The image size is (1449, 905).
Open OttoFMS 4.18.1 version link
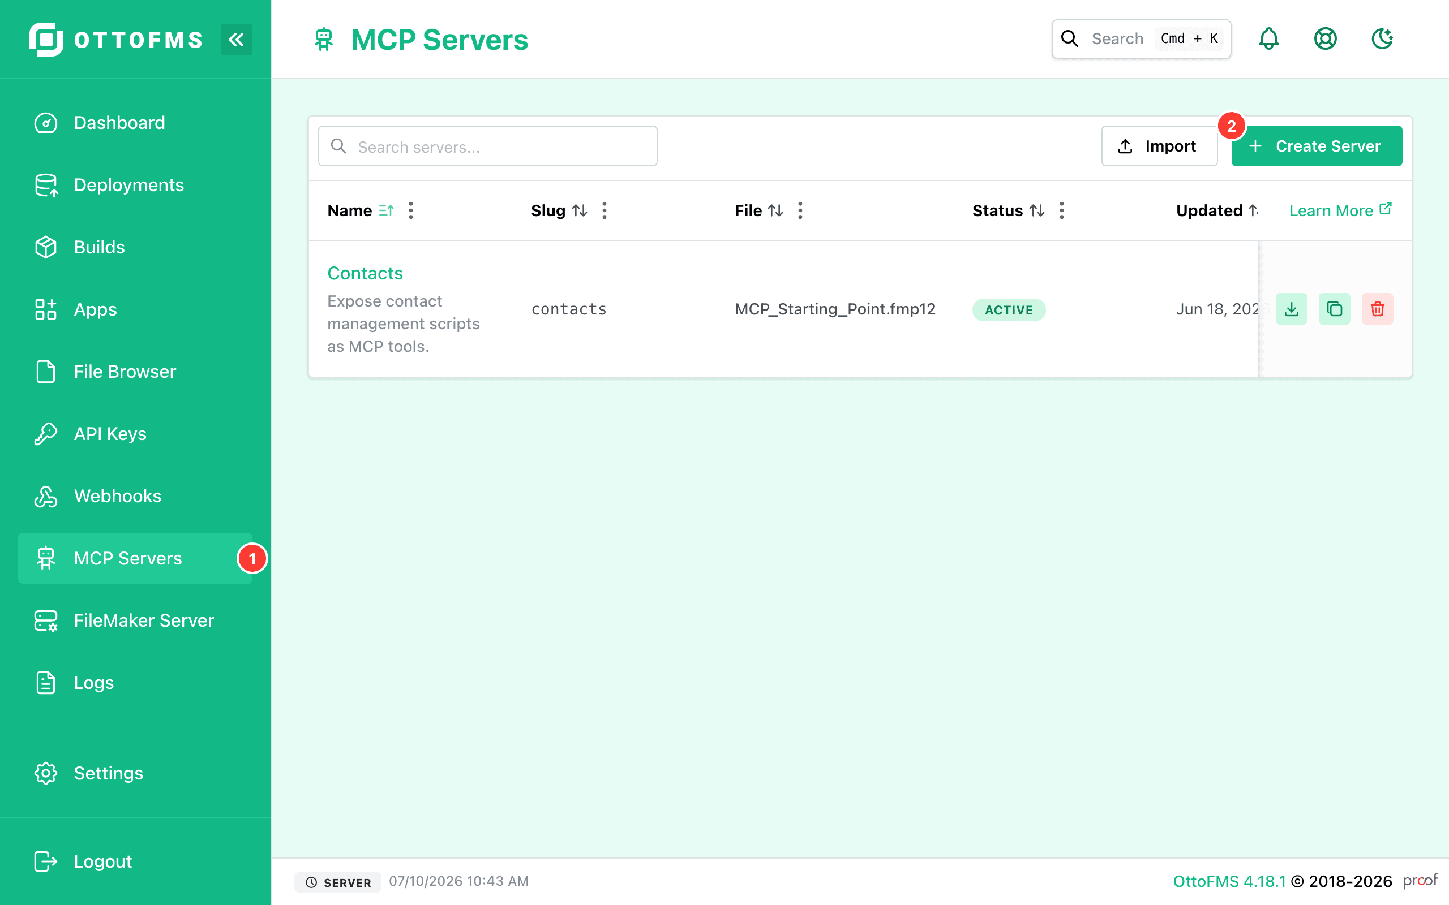tap(1229, 881)
